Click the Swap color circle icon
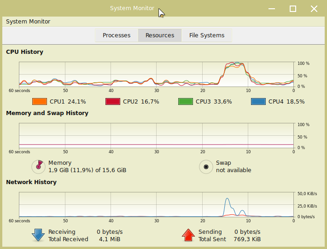 click(206, 167)
